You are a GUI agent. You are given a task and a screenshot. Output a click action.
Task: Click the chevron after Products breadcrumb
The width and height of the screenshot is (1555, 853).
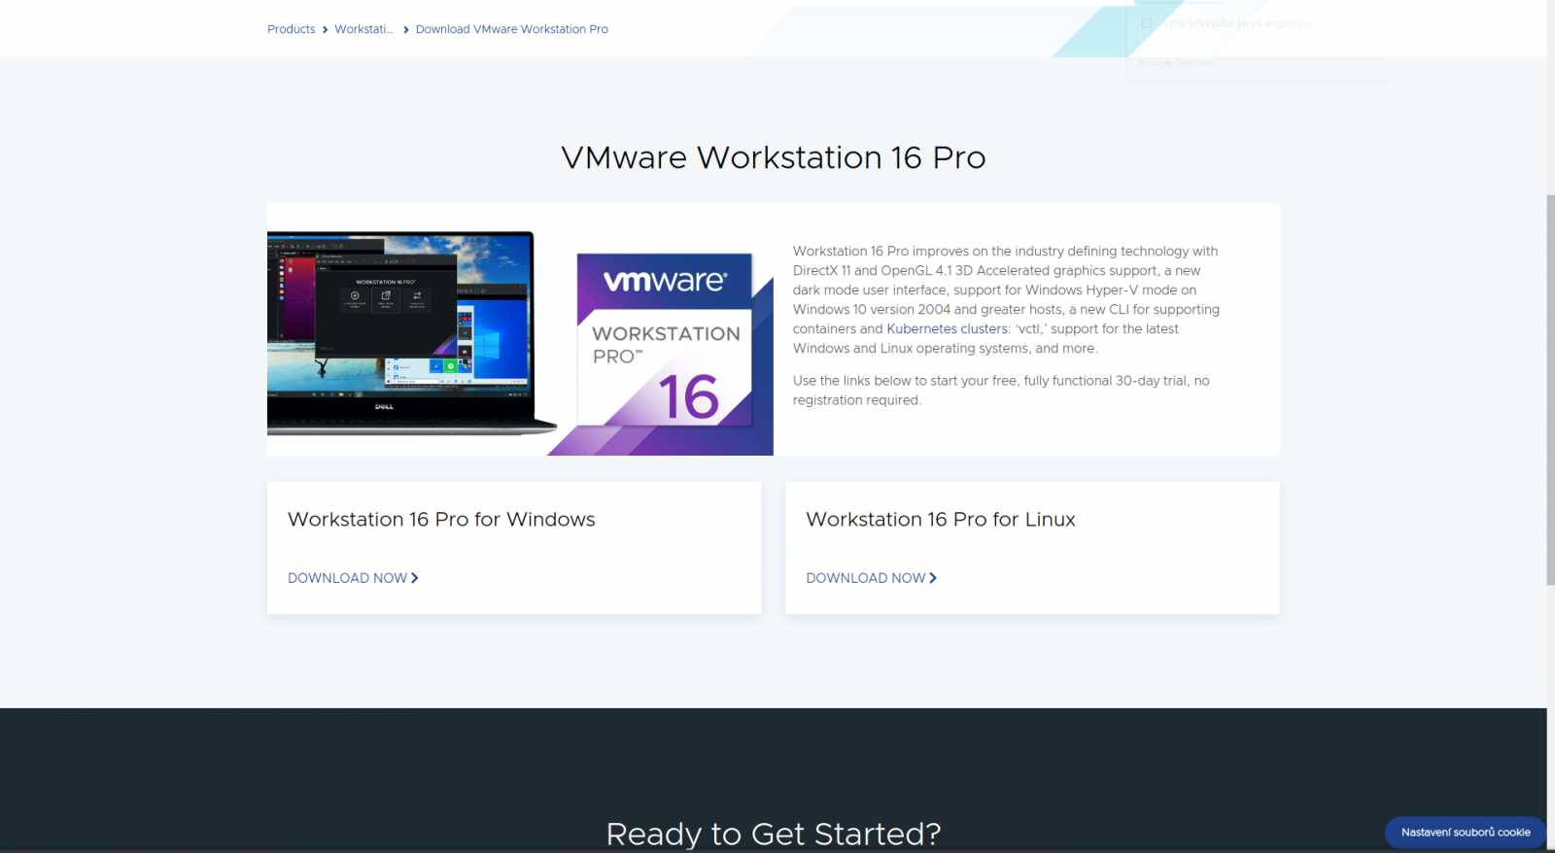click(x=325, y=29)
